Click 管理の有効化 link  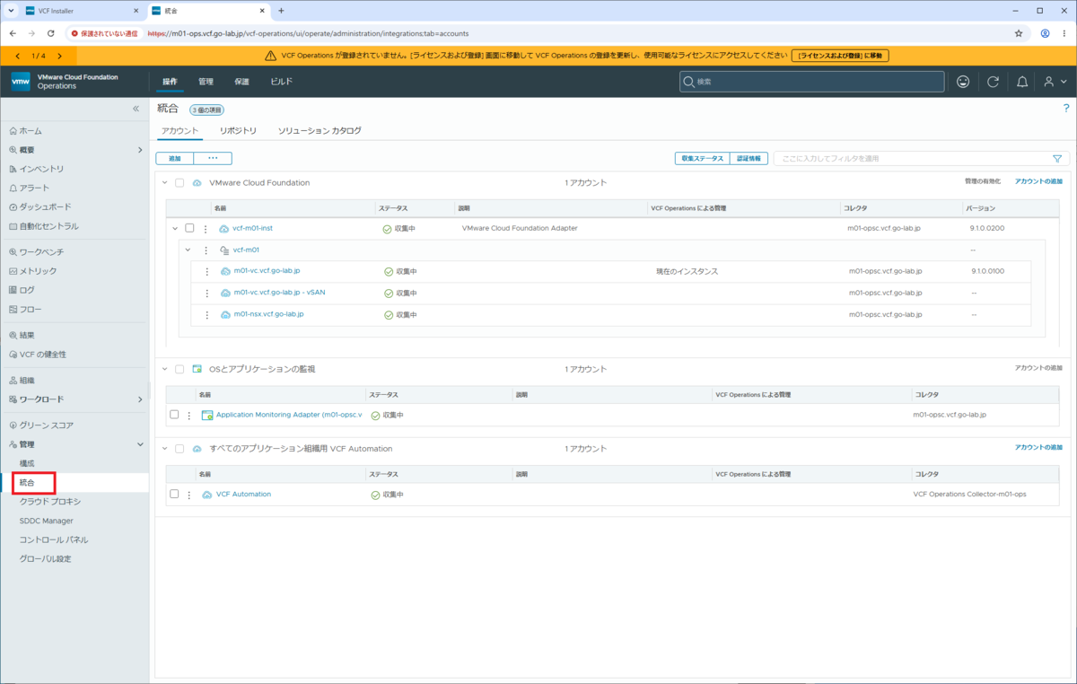pos(982,181)
